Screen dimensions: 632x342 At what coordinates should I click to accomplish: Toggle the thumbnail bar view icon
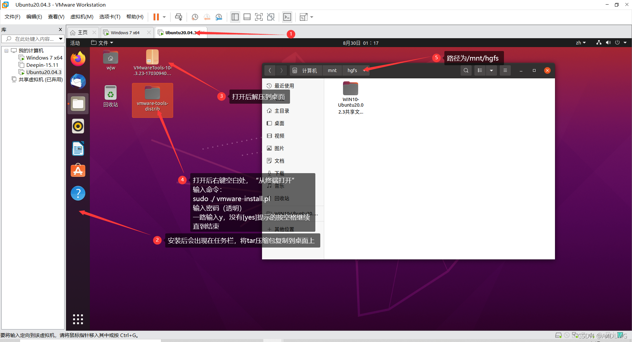pyautogui.click(x=247, y=17)
